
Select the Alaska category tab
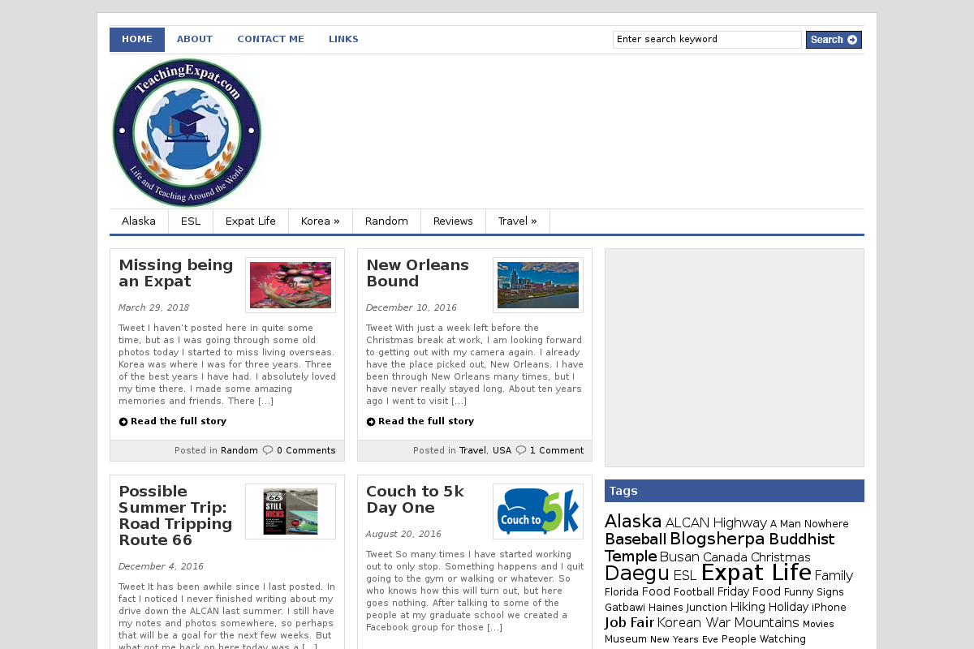click(x=139, y=221)
